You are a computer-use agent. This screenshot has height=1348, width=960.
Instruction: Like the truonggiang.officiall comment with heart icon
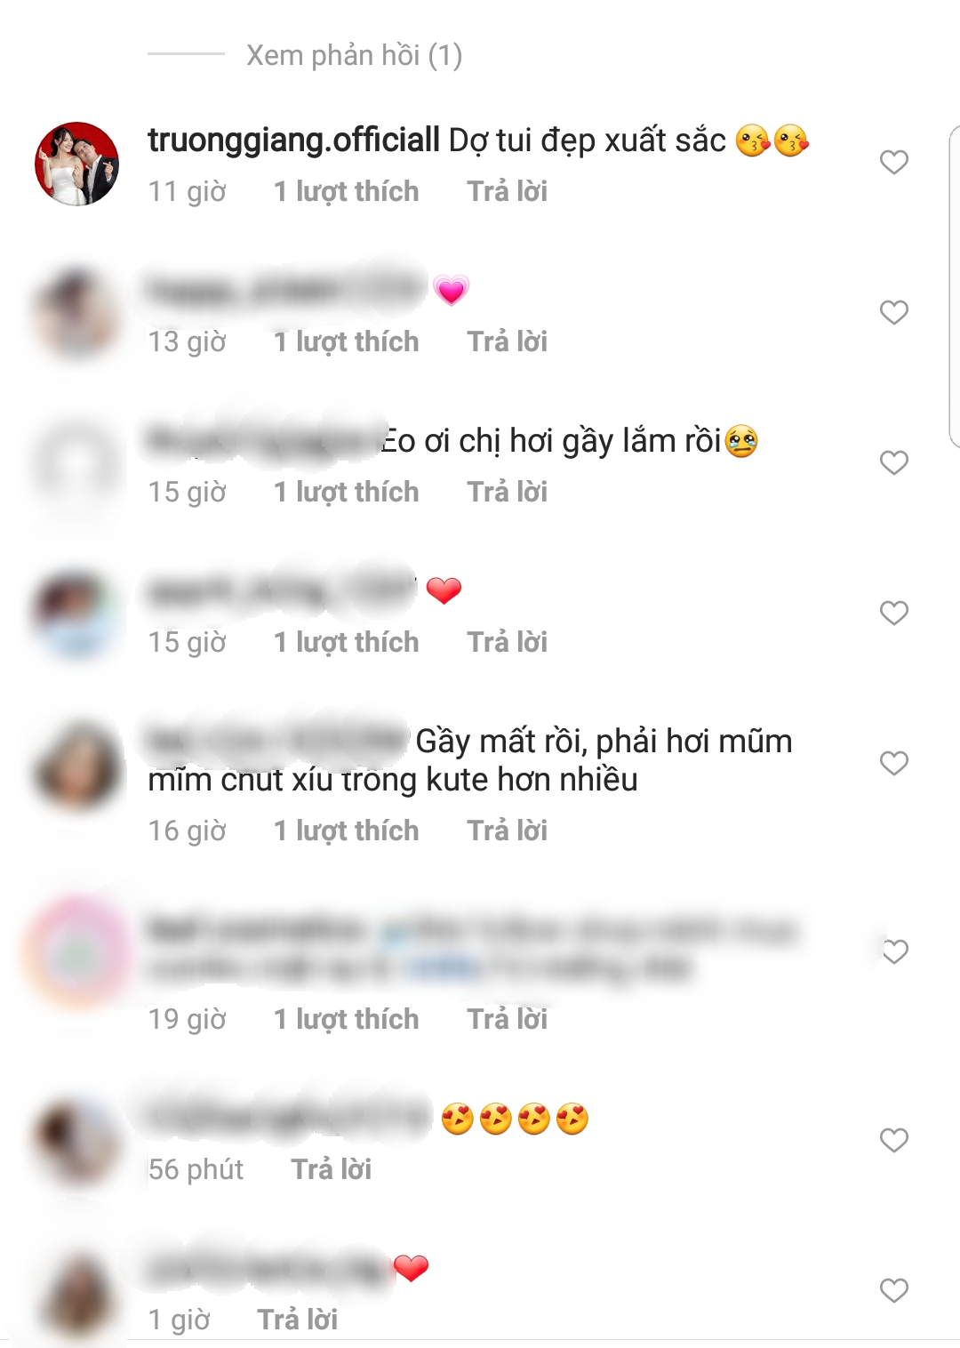[893, 162]
